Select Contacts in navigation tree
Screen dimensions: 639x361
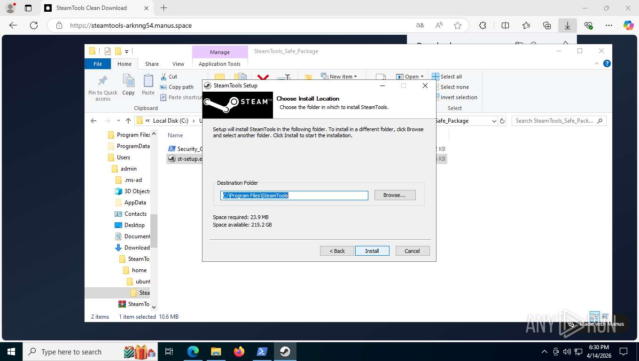131,214
